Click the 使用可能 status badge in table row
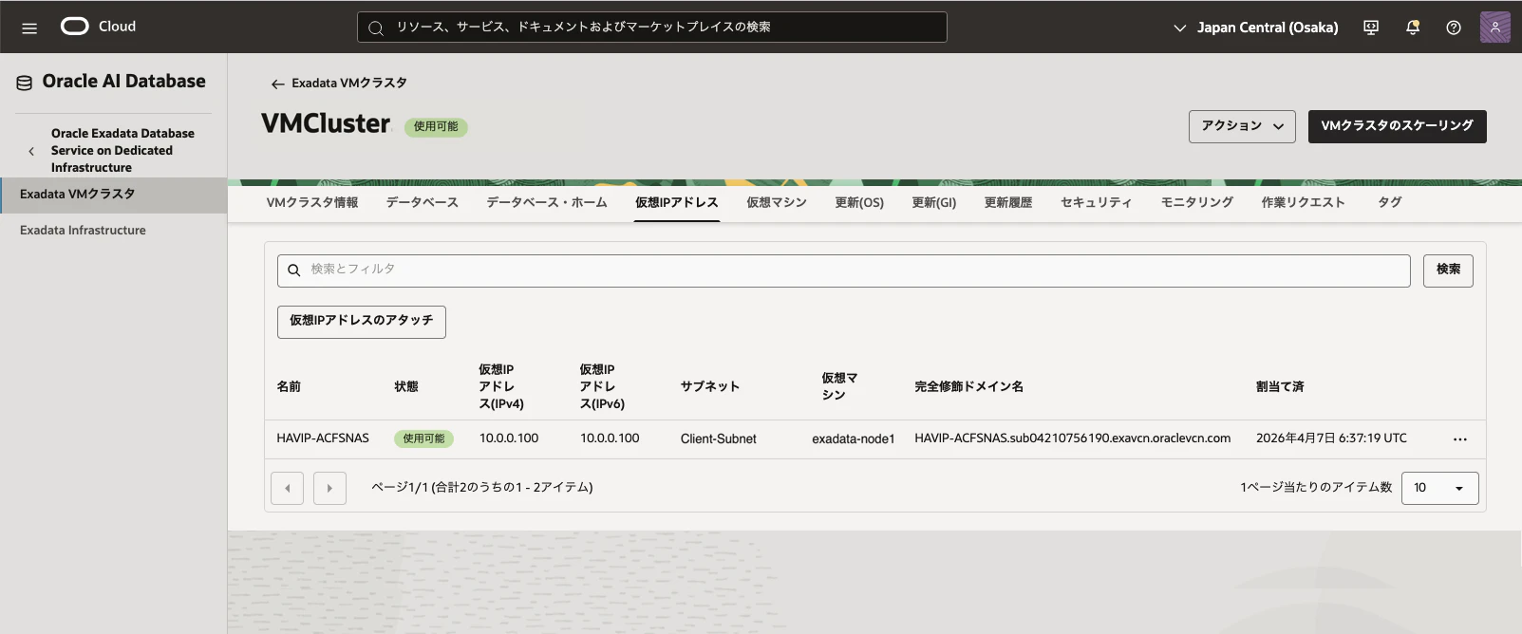The image size is (1522, 634). tap(423, 439)
